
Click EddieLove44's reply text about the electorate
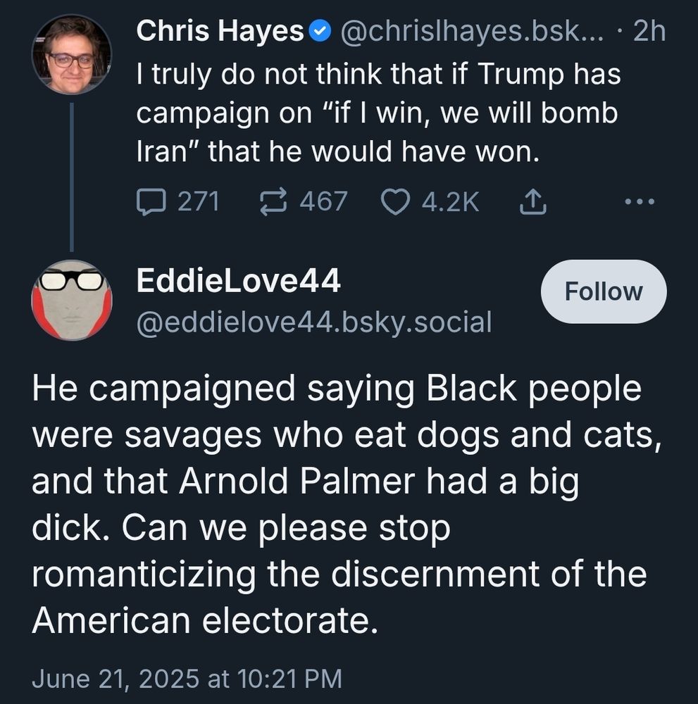pos(338,505)
